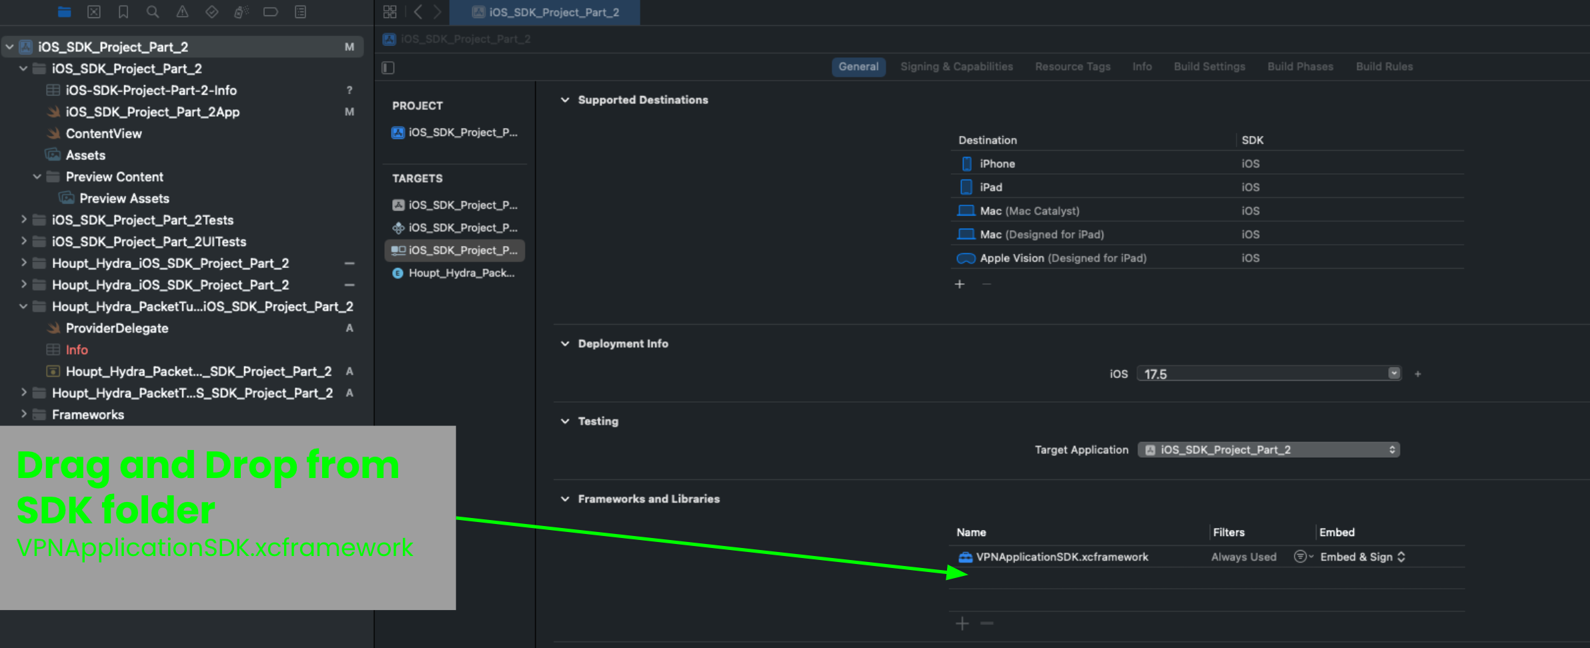Open the iOS deployment version dropdown
The image size is (1590, 648).
[1394, 373]
